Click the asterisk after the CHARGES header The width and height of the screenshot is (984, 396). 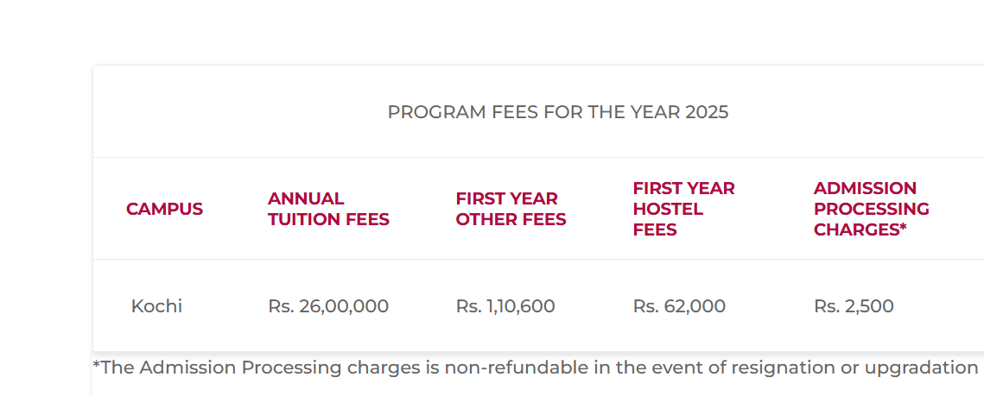pos(902,229)
